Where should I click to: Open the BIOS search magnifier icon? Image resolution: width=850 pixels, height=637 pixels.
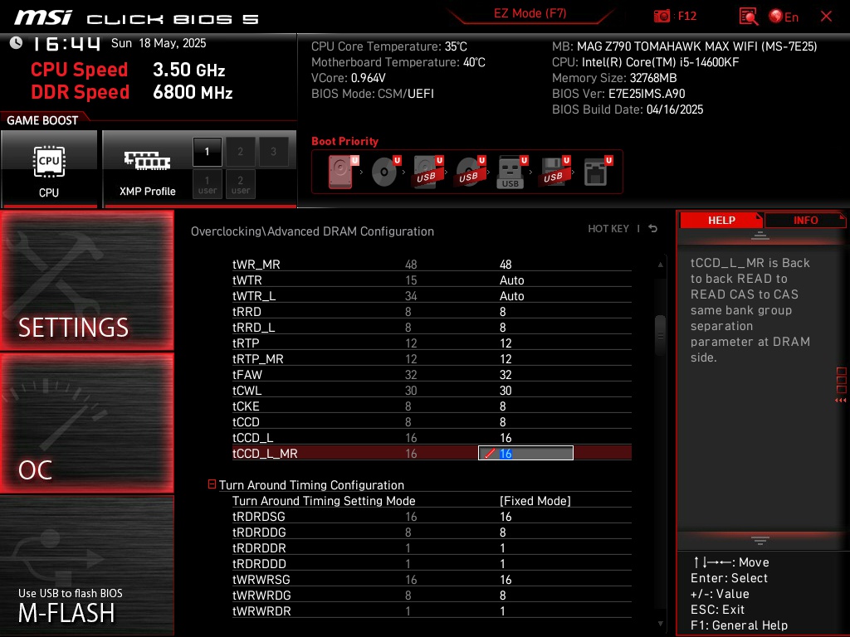point(748,17)
